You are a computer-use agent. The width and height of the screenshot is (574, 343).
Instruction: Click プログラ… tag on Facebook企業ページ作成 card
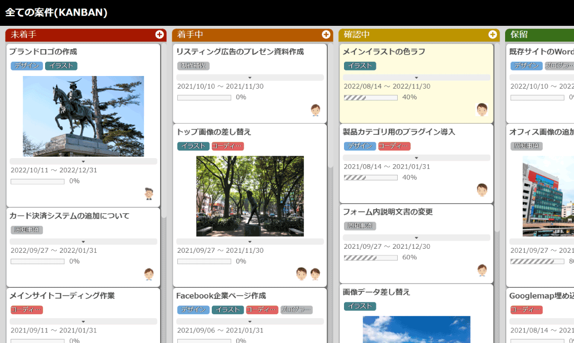pyautogui.click(x=296, y=310)
